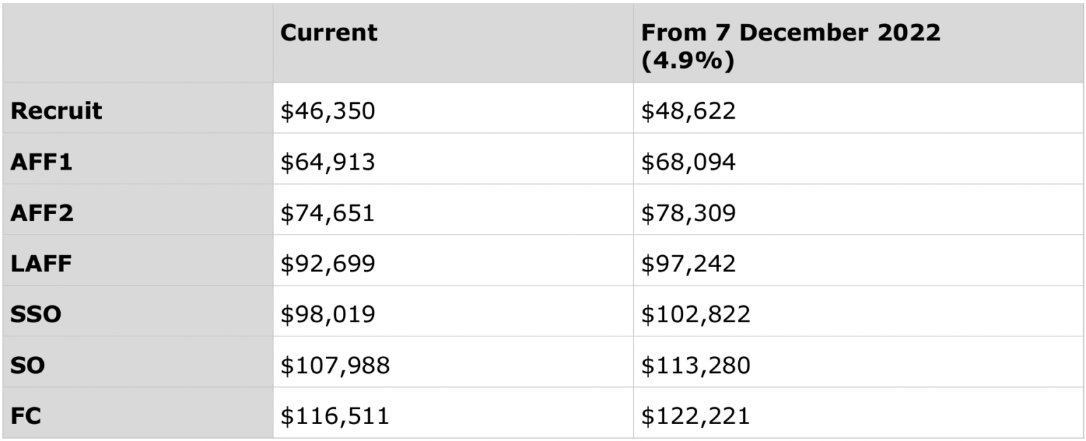Select the Recruit row label
Image resolution: width=1086 pixels, height=441 pixels.
coord(57,111)
